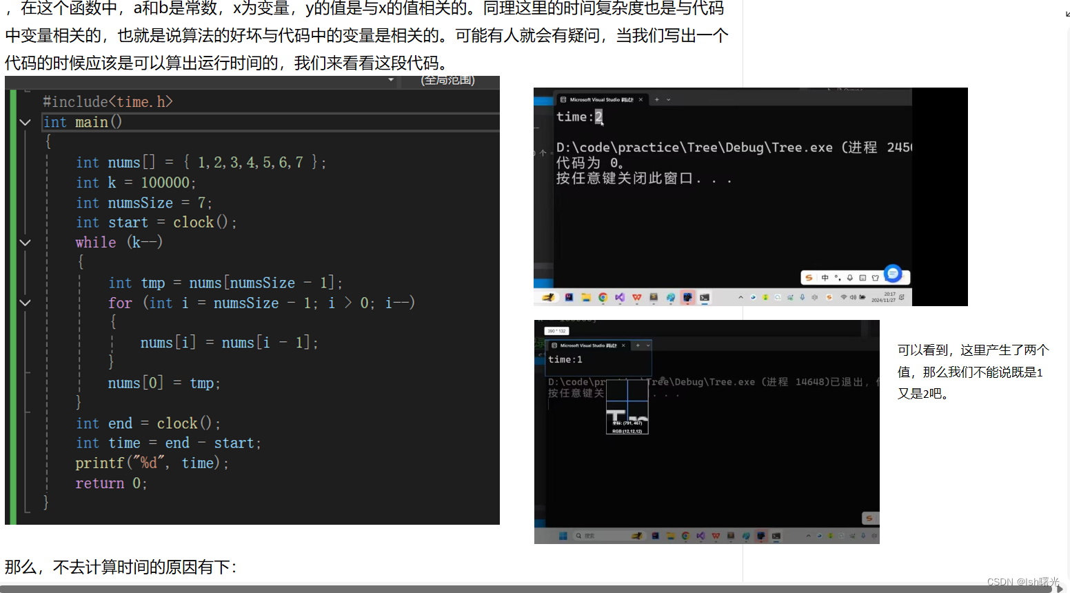The height and width of the screenshot is (593, 1070).
Task: Click the printf("%d", time) line
Action: [152, 463]
